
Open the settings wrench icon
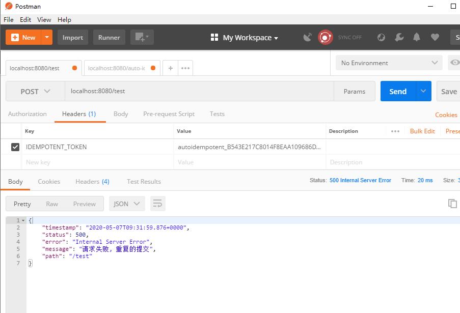click(399, 37)
